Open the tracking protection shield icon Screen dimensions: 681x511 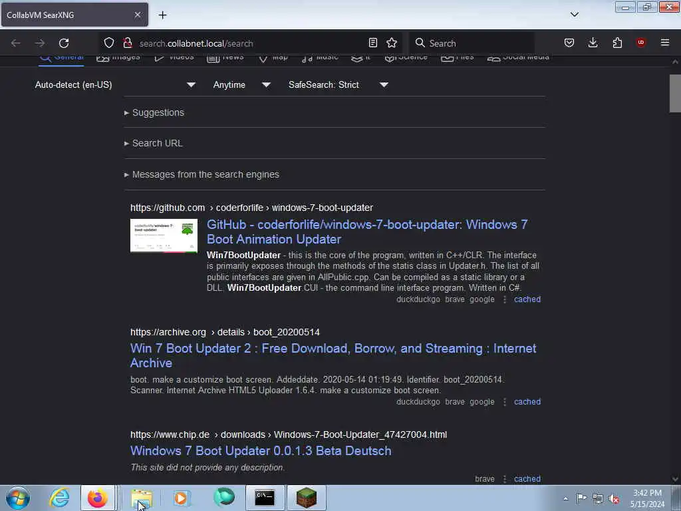[x=109, y=43]
